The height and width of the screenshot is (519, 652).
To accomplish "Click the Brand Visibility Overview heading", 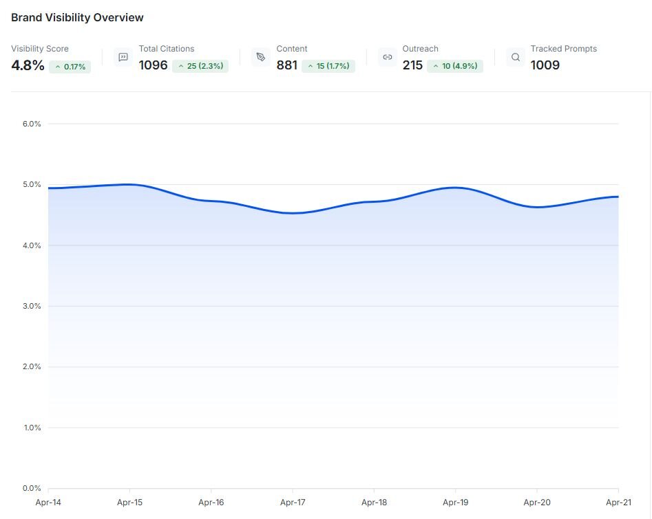I will pos(77,17).
